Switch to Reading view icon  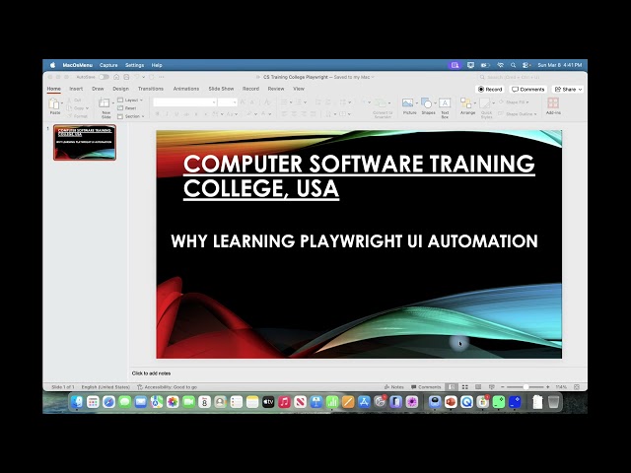478,387
